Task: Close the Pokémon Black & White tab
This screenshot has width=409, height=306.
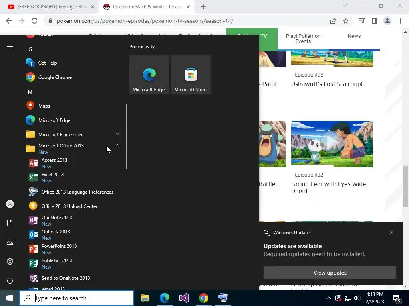Action: point(188,7)
